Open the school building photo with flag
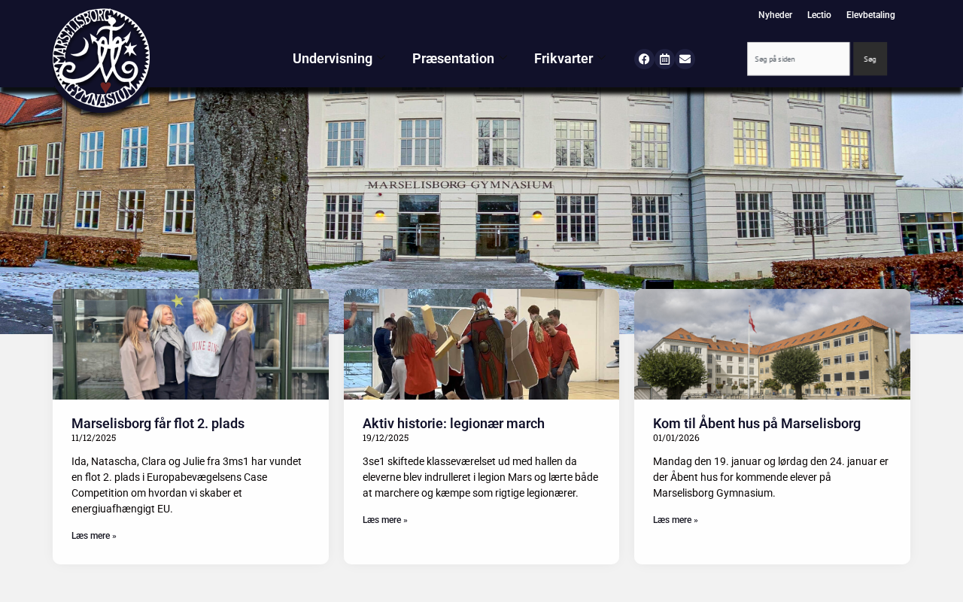 click(772, 344)
